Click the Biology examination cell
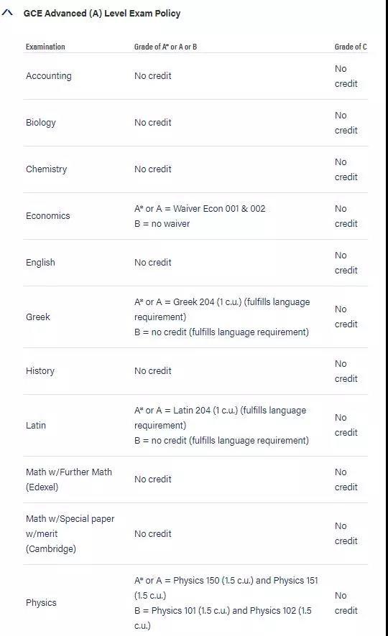388x636 pixels. coord(41,123)
